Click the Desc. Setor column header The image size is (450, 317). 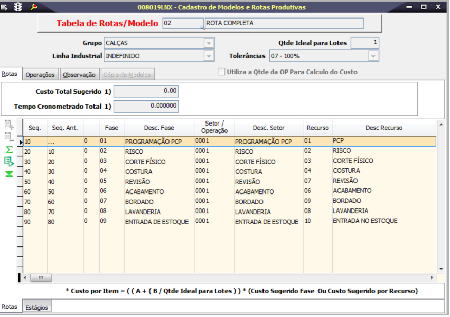pos(269,128)
